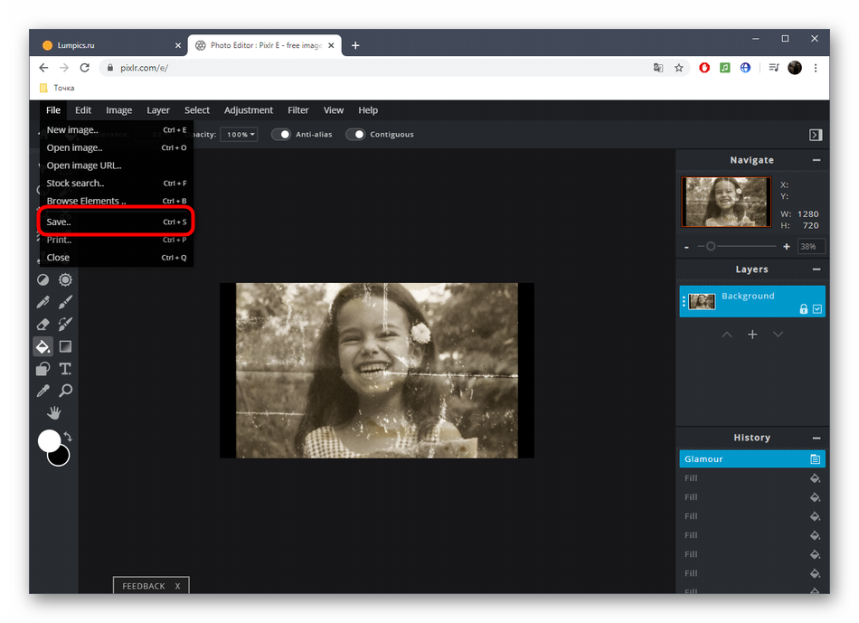Add a new layer with plus icon

[x=752, y=335]
